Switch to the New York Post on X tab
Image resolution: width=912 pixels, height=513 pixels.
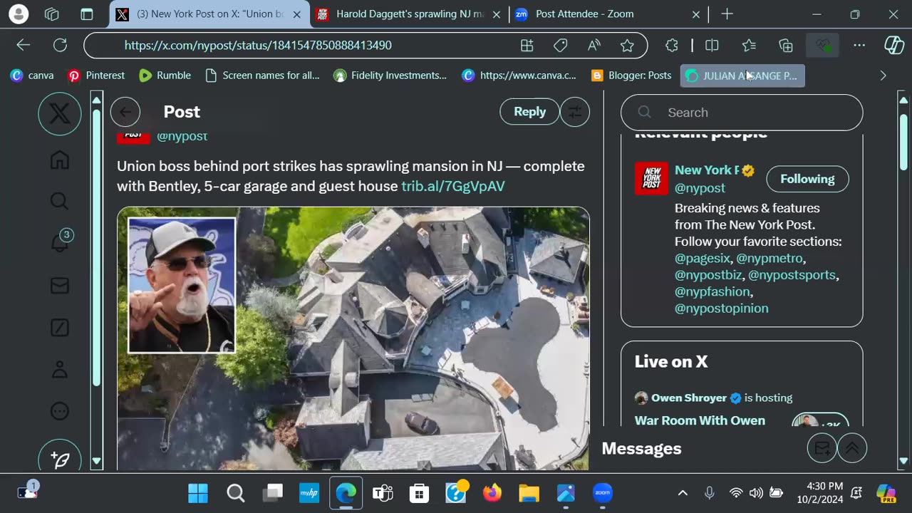coord(210,14)
